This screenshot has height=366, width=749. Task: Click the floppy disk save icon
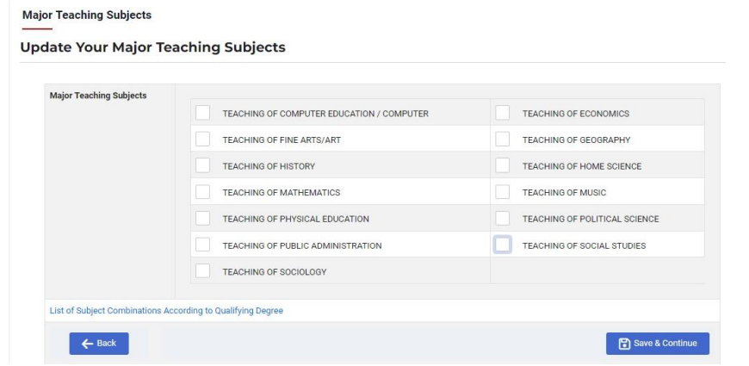coord(624,344)
